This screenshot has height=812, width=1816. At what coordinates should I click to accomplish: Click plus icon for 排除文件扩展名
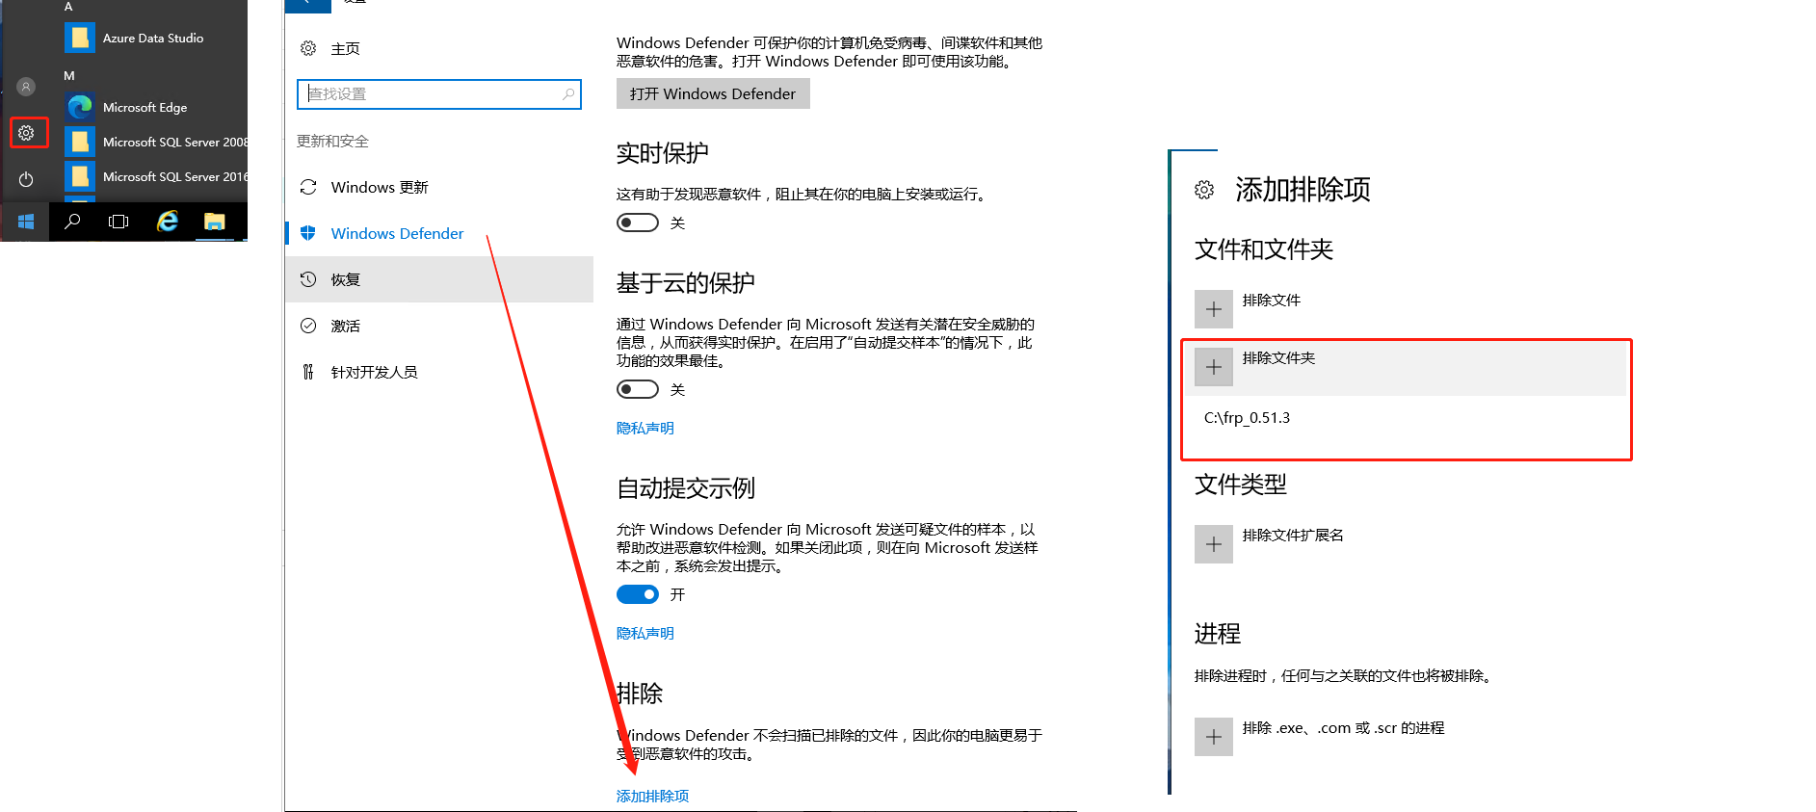(x=1213, y=544)
